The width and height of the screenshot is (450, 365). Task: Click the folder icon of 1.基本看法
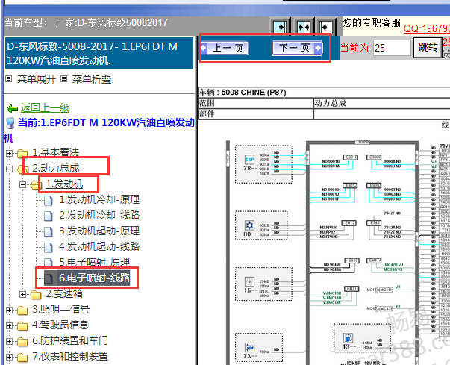[x=22, y=154]
